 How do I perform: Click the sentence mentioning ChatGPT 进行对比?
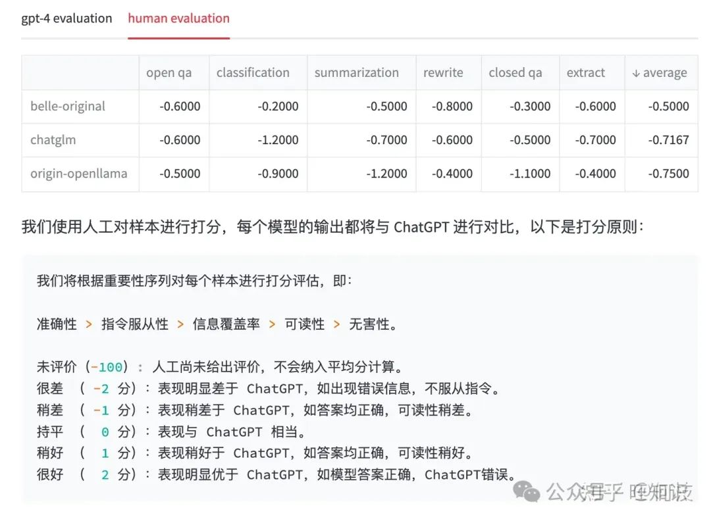click(332, 226)
